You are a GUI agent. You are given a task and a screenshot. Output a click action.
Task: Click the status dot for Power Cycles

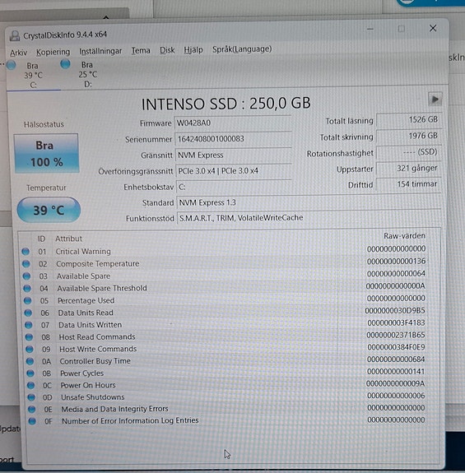tap(30, 373)
